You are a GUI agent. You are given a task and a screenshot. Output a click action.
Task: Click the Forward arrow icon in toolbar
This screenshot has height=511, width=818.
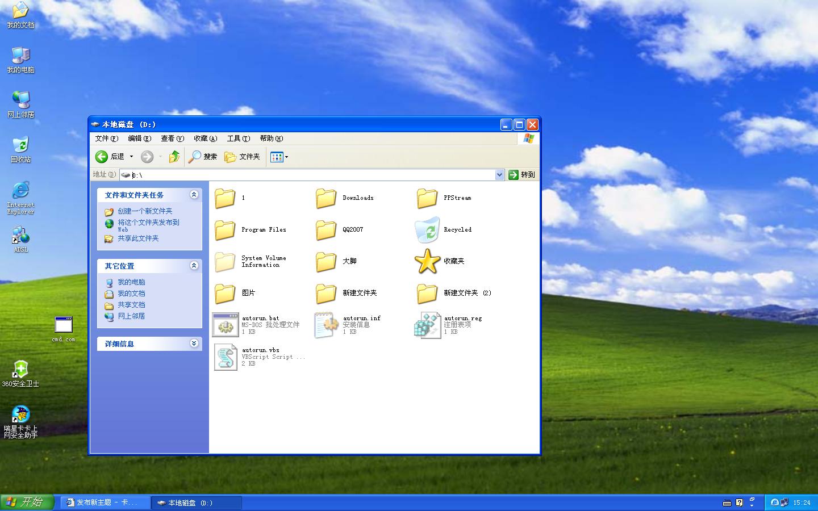point(147,157)
